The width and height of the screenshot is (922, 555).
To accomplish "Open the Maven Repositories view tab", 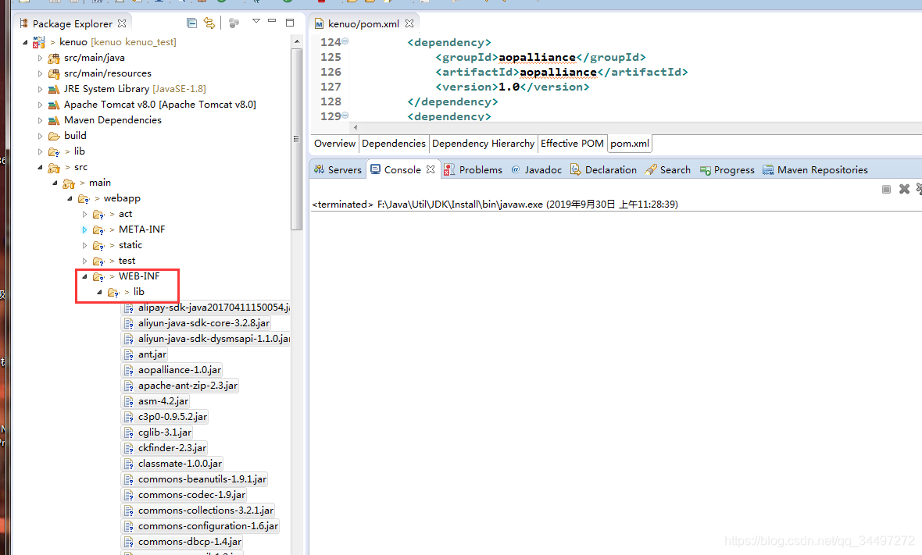I will click(814, 169).
